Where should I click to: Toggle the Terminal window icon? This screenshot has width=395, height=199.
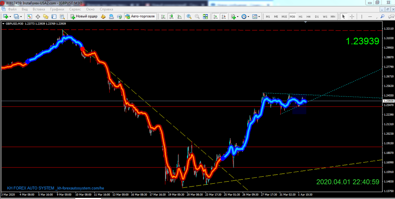click(54, 17)
